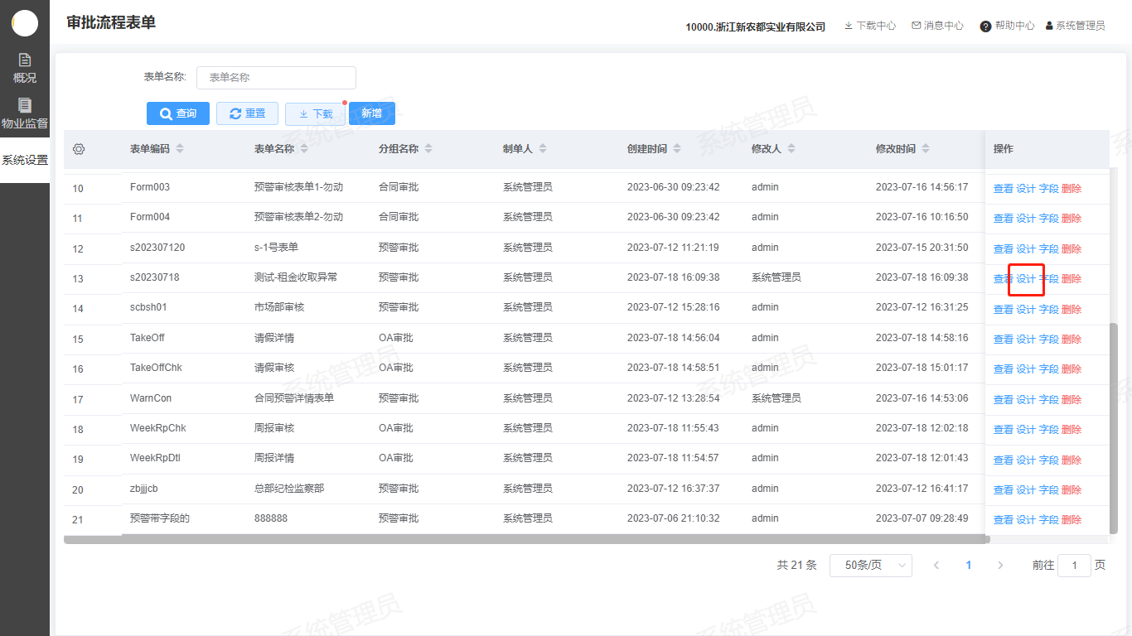Click the 新增 add button
Viewport: 1132px width, 636px height.
371,113
